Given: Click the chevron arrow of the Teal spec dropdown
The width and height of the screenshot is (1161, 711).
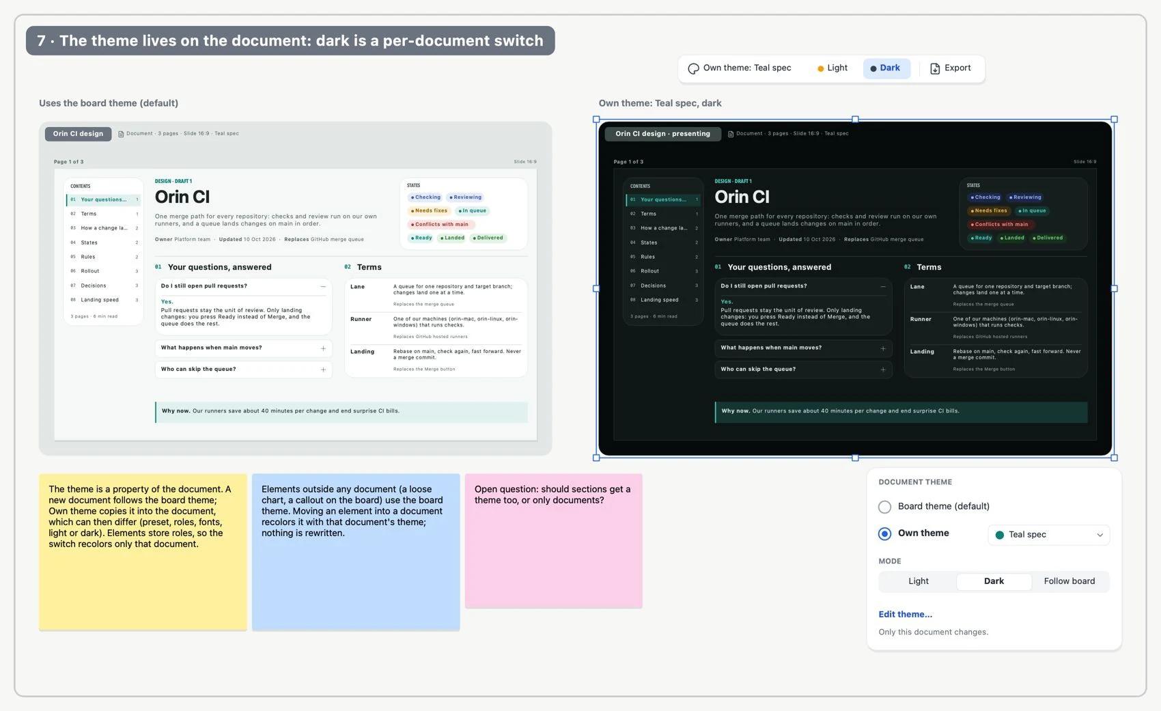Looking at the screenshot, I should [1100, 535].
